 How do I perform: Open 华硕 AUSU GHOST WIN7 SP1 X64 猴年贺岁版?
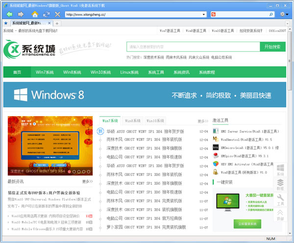tap(146, 131)
